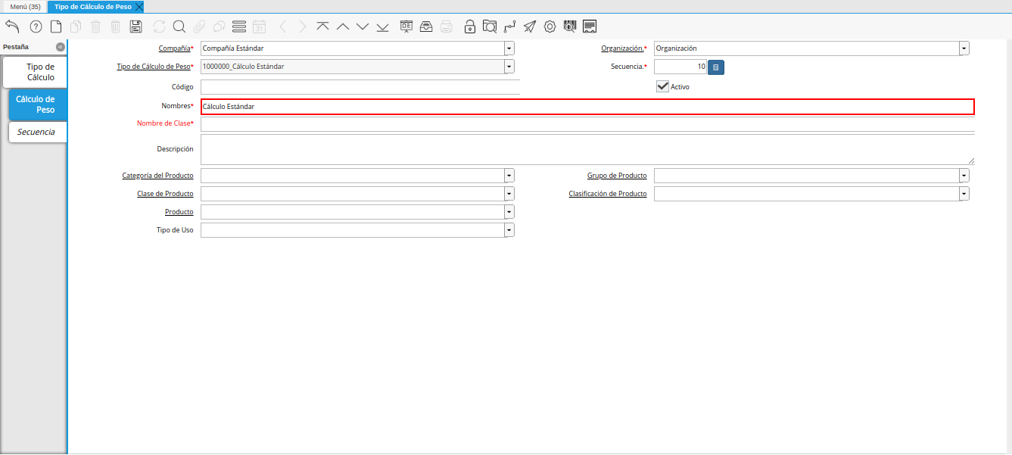Focus the Código input field

pyautogui.click(x=360, y=87)
